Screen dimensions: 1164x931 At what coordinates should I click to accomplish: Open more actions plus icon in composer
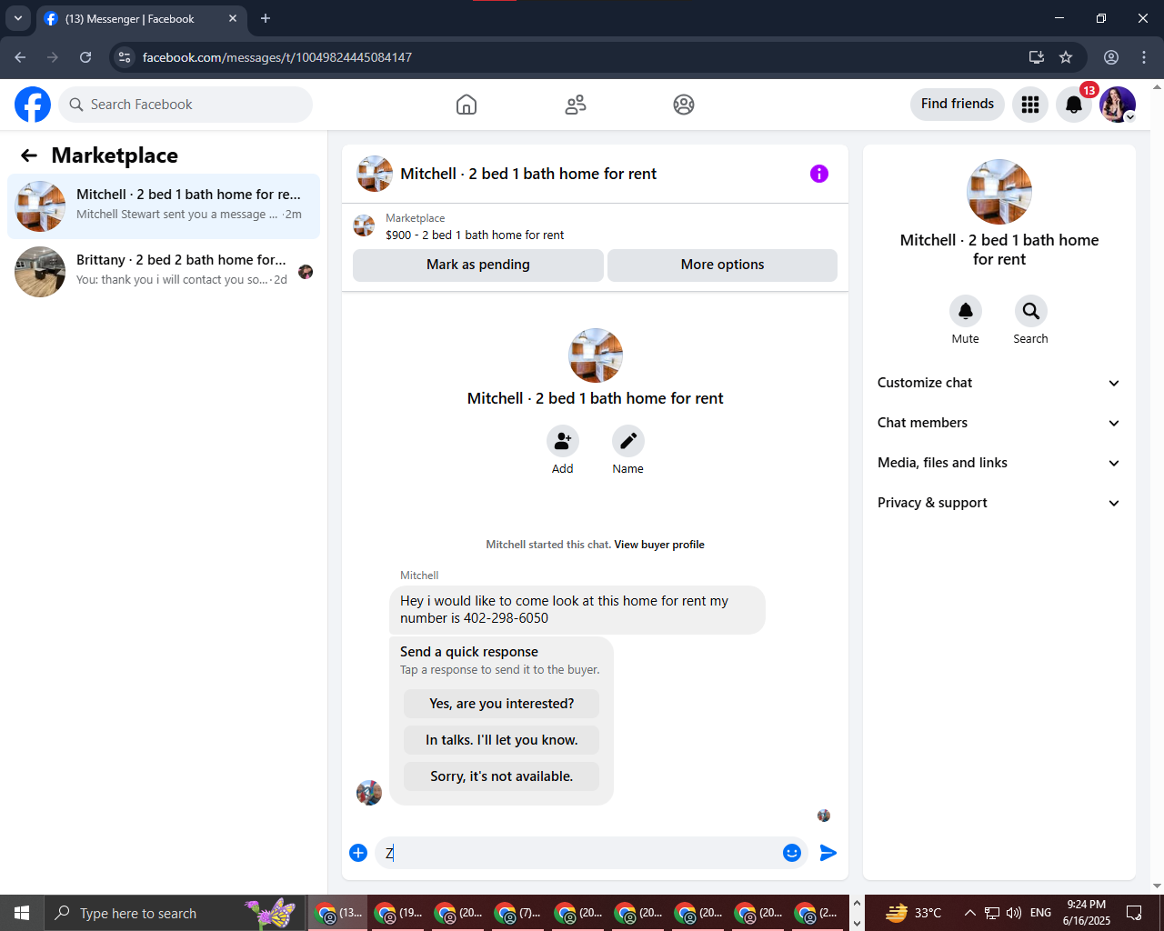coord(358,853)
